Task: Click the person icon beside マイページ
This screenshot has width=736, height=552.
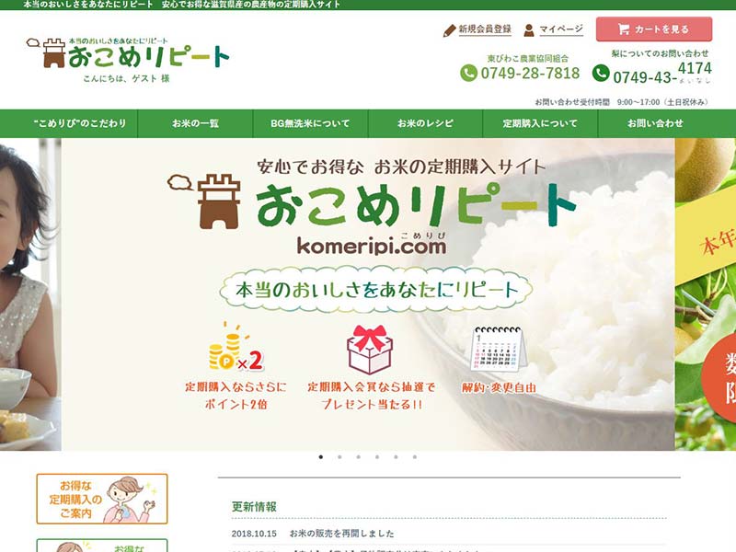Action: point(529,30)
